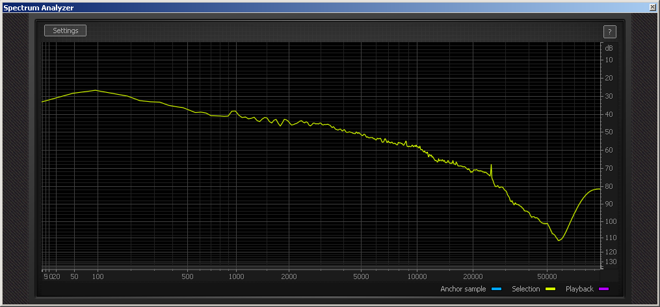Viewport: 660px width, 307px height.
Task: Click the blue Anchor sample color swatch
Action: click(497, 289)
